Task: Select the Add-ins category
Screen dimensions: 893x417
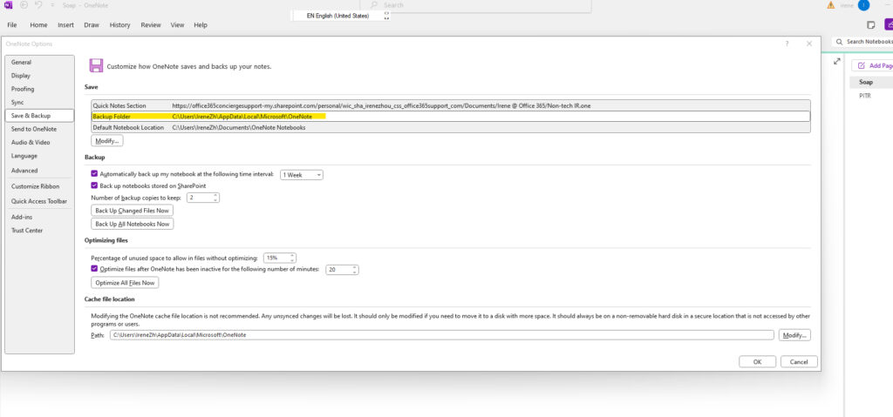Action: click(39, 217)
